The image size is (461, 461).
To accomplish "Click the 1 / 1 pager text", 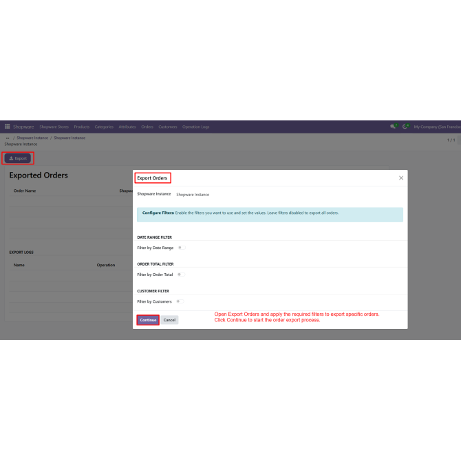I will [x=451, y=140].
